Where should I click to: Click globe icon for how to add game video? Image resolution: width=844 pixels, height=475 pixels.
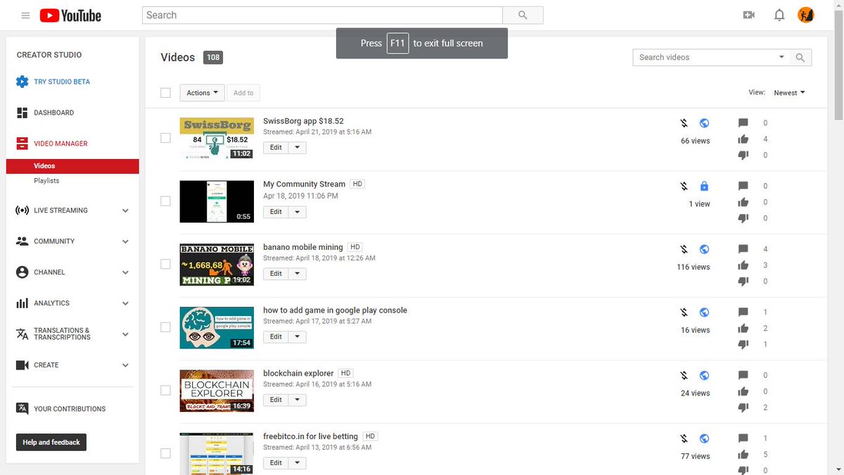point(704,312)
